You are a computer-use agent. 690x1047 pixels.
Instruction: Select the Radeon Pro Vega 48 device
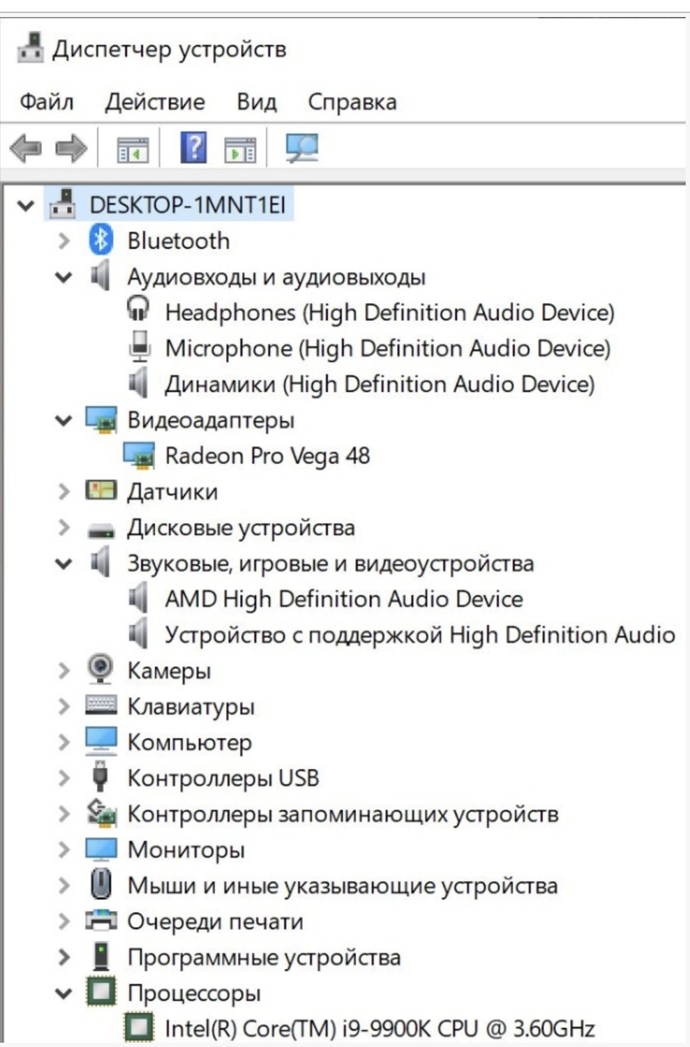[267, 456]
